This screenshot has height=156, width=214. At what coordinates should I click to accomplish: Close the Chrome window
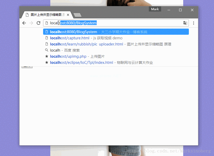pyautogui.click(x=192, y=10)
